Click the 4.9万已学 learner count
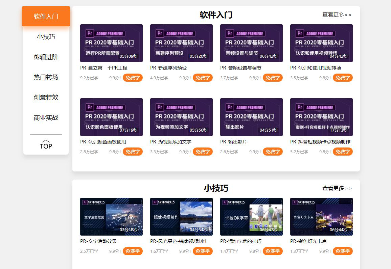The height and width of the screenshot is (269, 391). [x=159, y=78]
